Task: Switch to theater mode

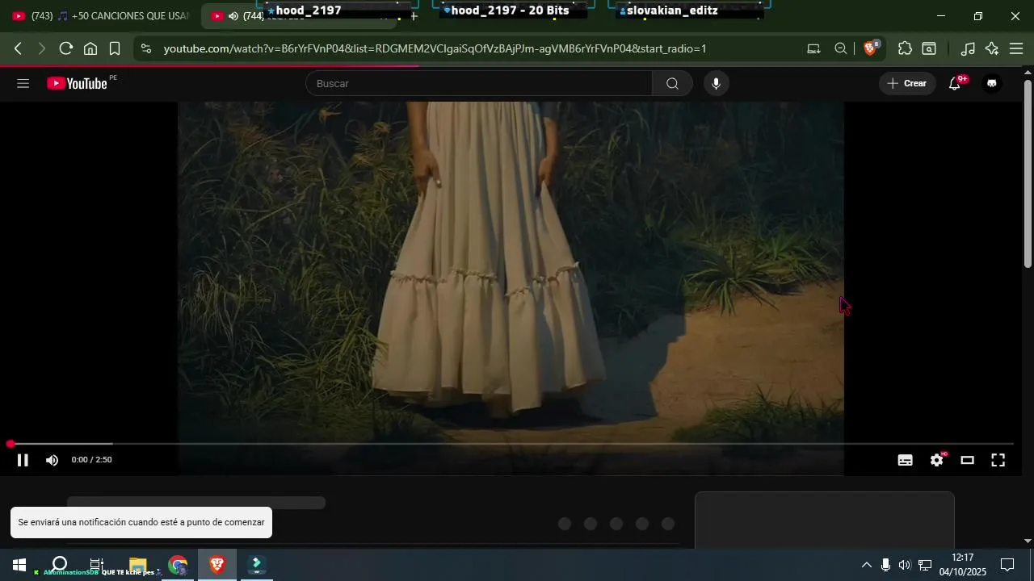Action: coord(968,460)
